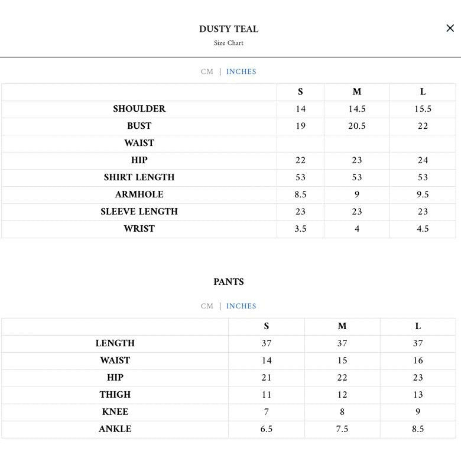Select INCHES for the shirt size chart

pyautogui.click(x=241, y=72)
